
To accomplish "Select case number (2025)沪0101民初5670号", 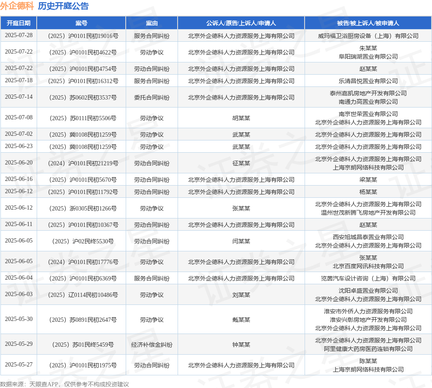I will click(x=83, y=180).
